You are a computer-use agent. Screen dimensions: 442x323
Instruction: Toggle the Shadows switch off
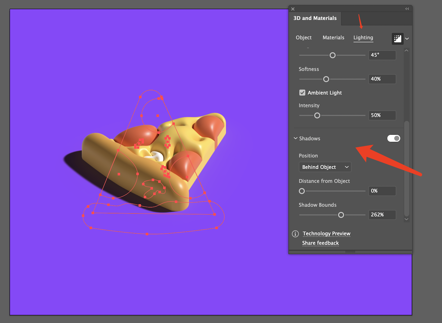[x=394, y=138]
